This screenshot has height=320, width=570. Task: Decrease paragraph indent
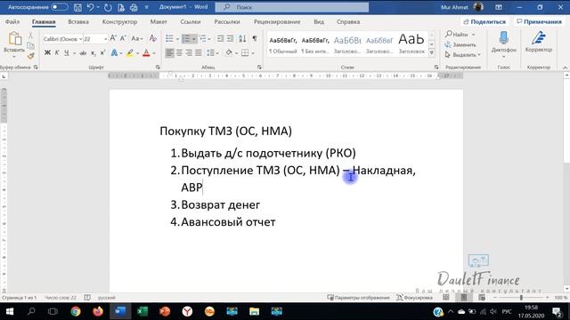point(220,38)
